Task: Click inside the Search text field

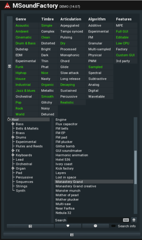Action: coord(95,220)
